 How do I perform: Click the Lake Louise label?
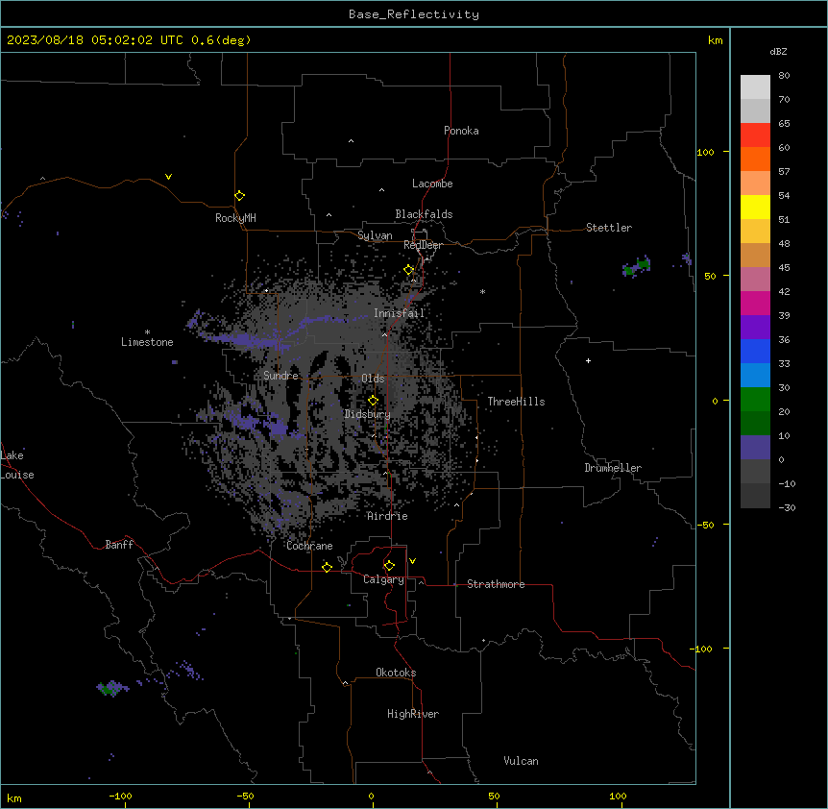tap(17, 465)
